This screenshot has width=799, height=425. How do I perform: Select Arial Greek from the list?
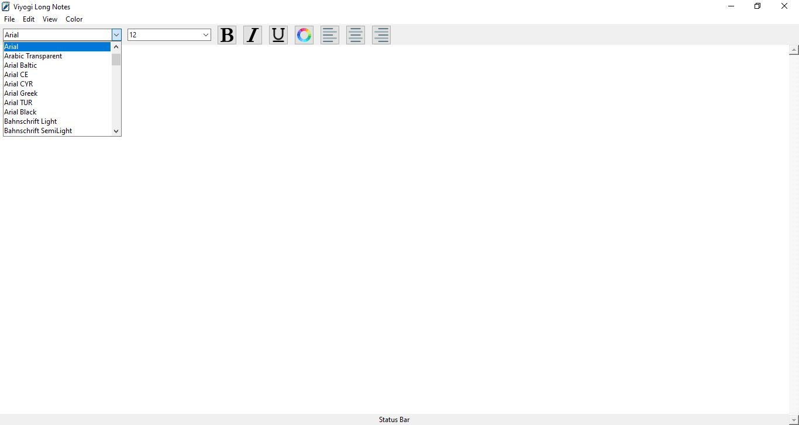click(57, 93)
